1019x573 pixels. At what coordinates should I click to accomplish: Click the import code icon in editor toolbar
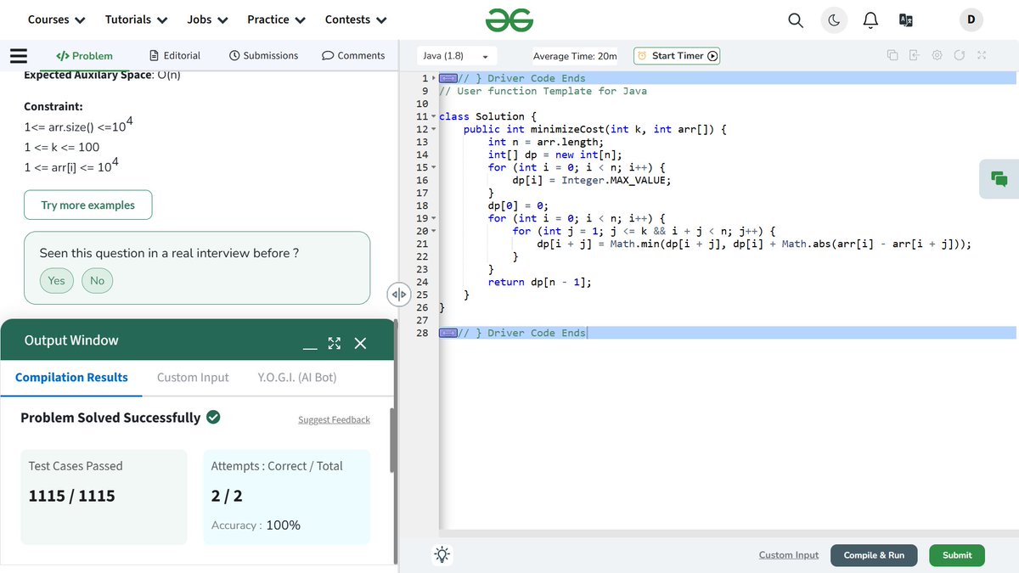915,55
